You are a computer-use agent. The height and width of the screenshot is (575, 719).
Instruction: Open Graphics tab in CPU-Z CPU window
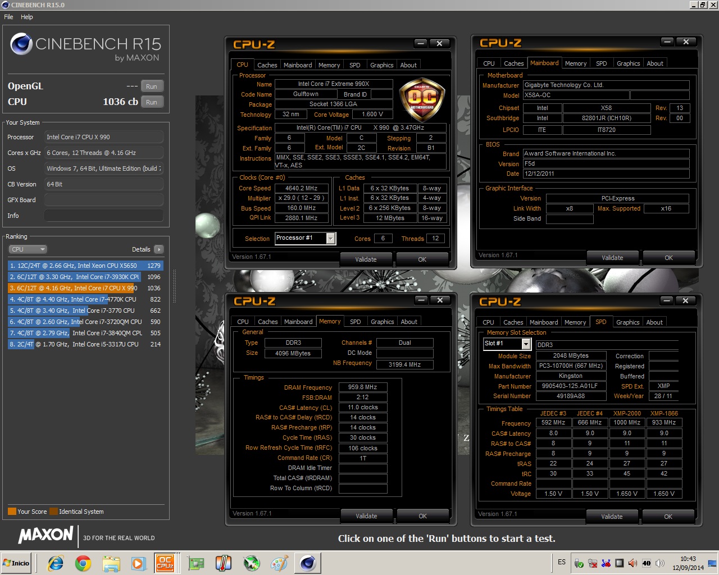point(382,65)
